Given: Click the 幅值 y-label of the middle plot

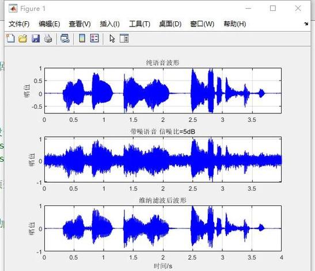Looking at the screenshot, I should pos(32,159).
